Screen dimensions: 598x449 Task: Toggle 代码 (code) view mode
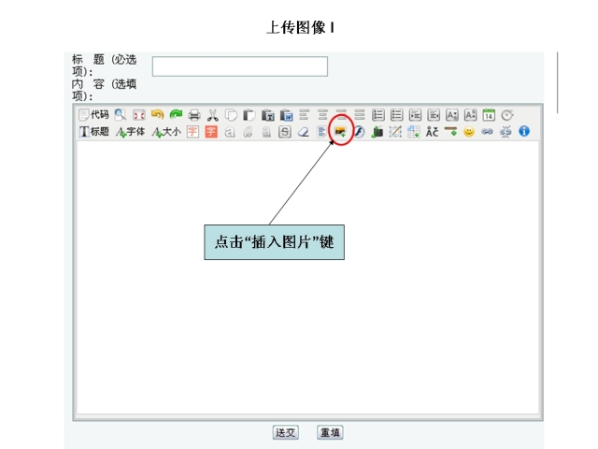coord(93,115)
